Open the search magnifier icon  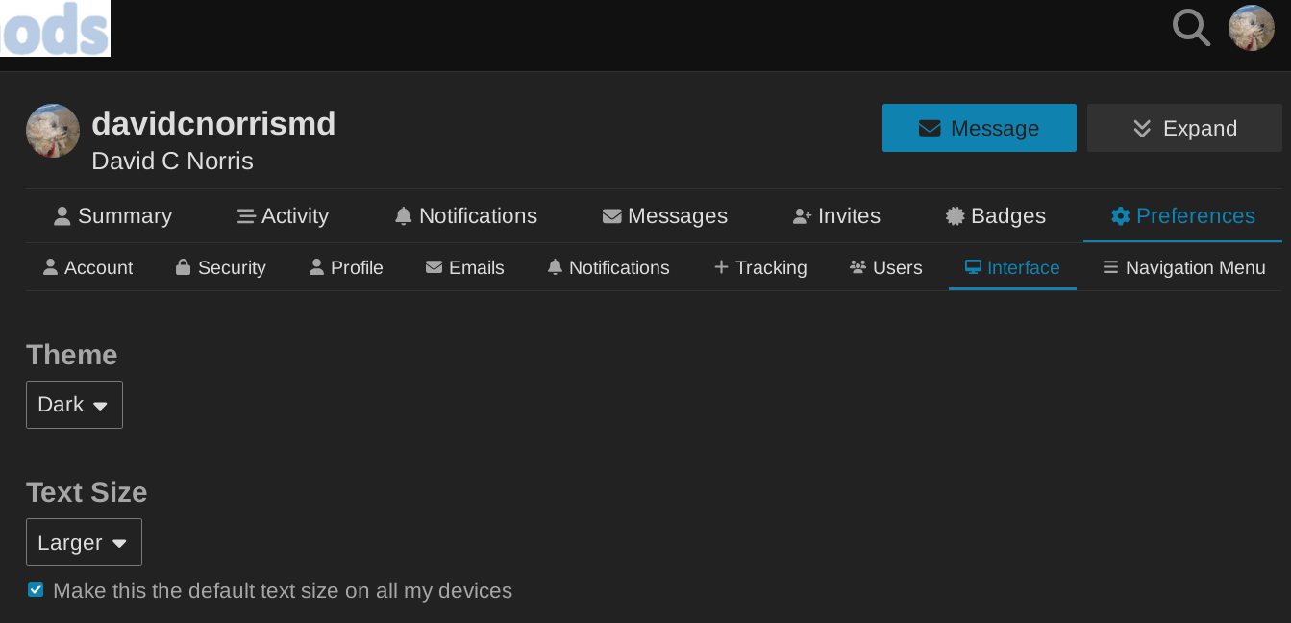coord(1191,28)
